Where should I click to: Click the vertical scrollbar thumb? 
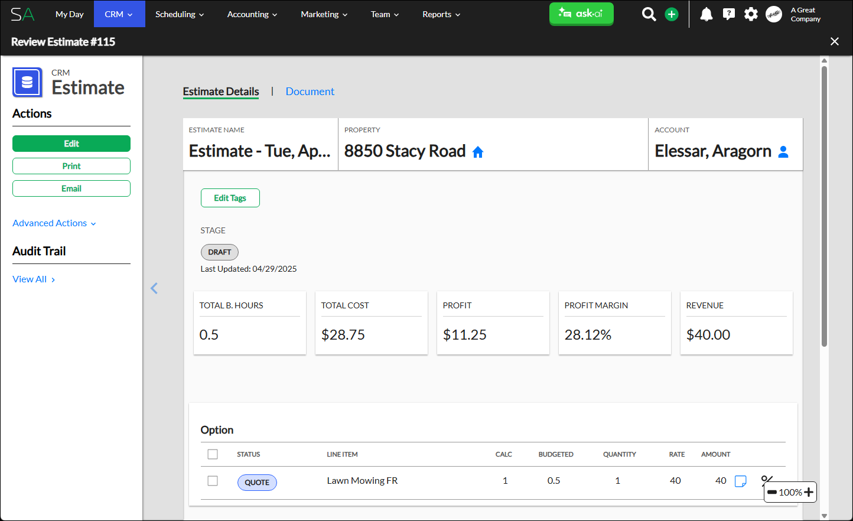(x=824, y=206)
